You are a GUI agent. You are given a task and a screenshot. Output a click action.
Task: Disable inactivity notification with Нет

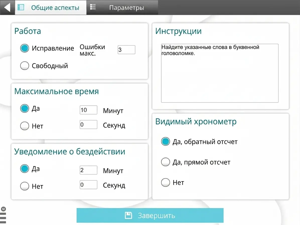coord(25,186)
